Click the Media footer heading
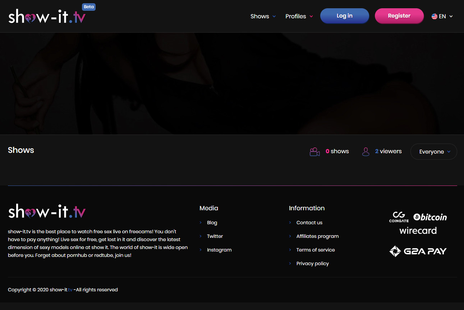Viewport: 464px width, 310px height. [209, 208]
